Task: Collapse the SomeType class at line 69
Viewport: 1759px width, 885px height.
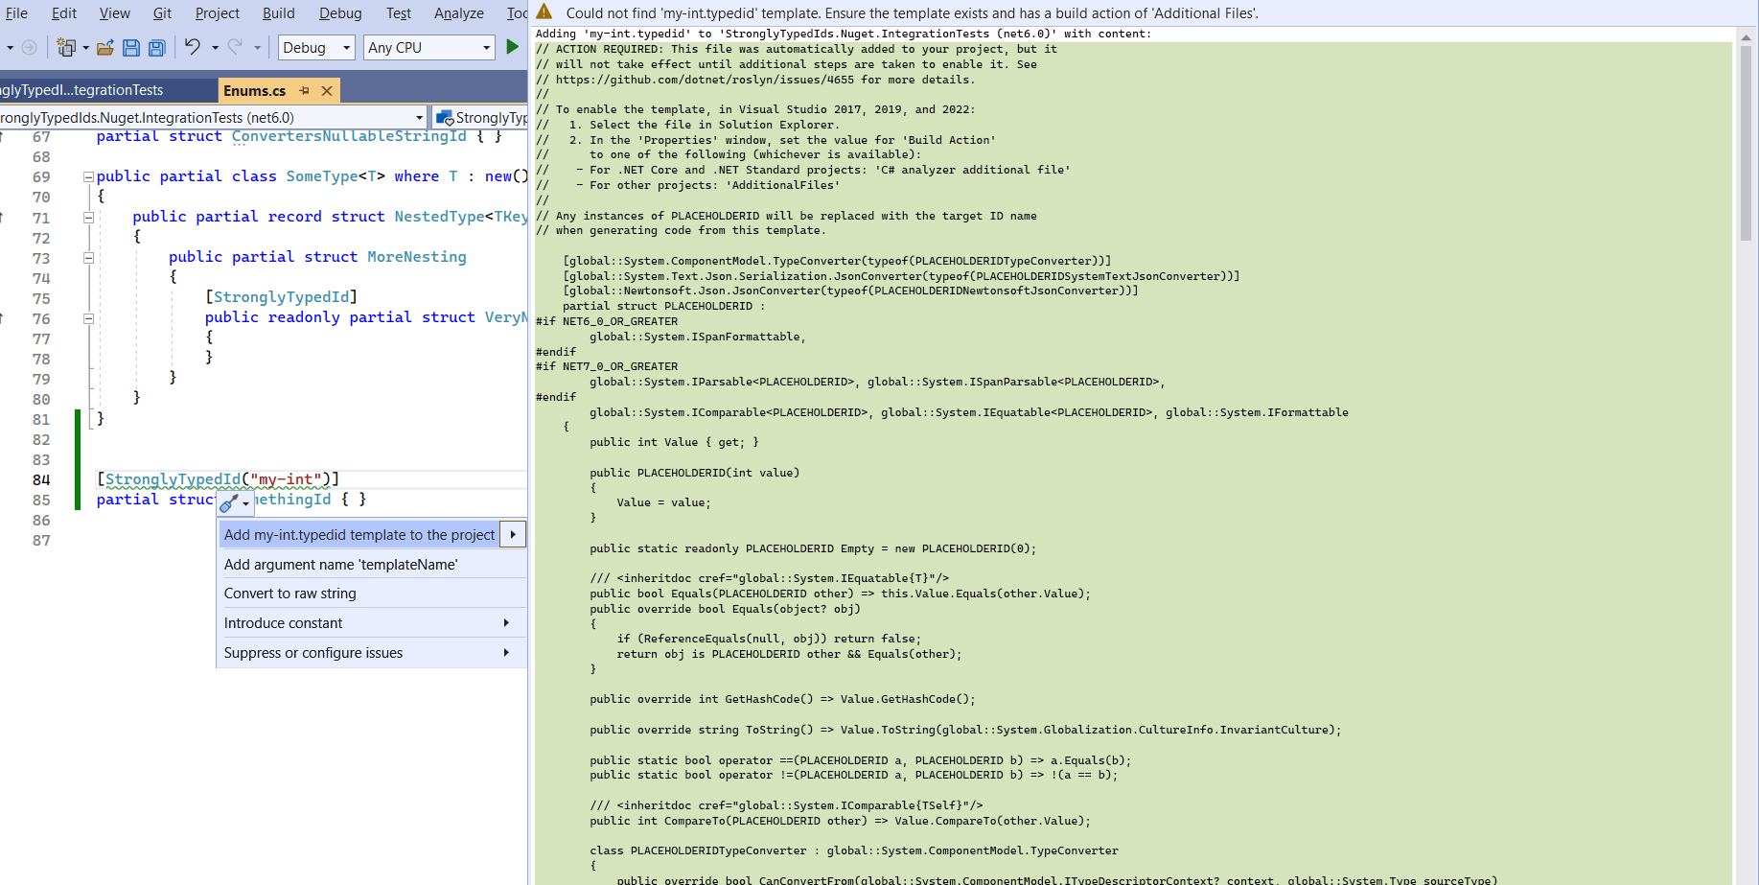Action: pyautogui.click(x=88, y=177)
